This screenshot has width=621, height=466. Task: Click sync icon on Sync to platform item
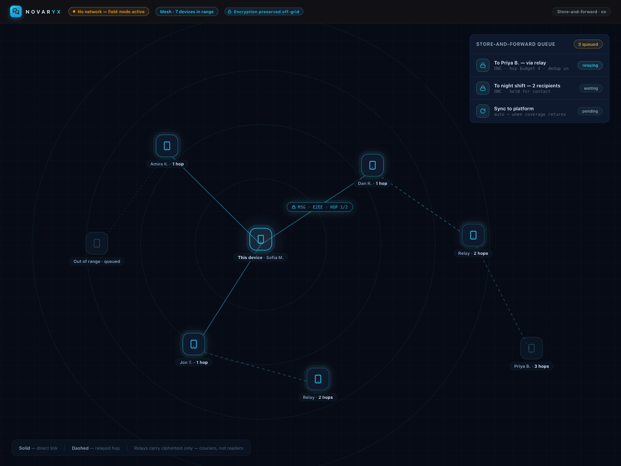coord(483,111)
